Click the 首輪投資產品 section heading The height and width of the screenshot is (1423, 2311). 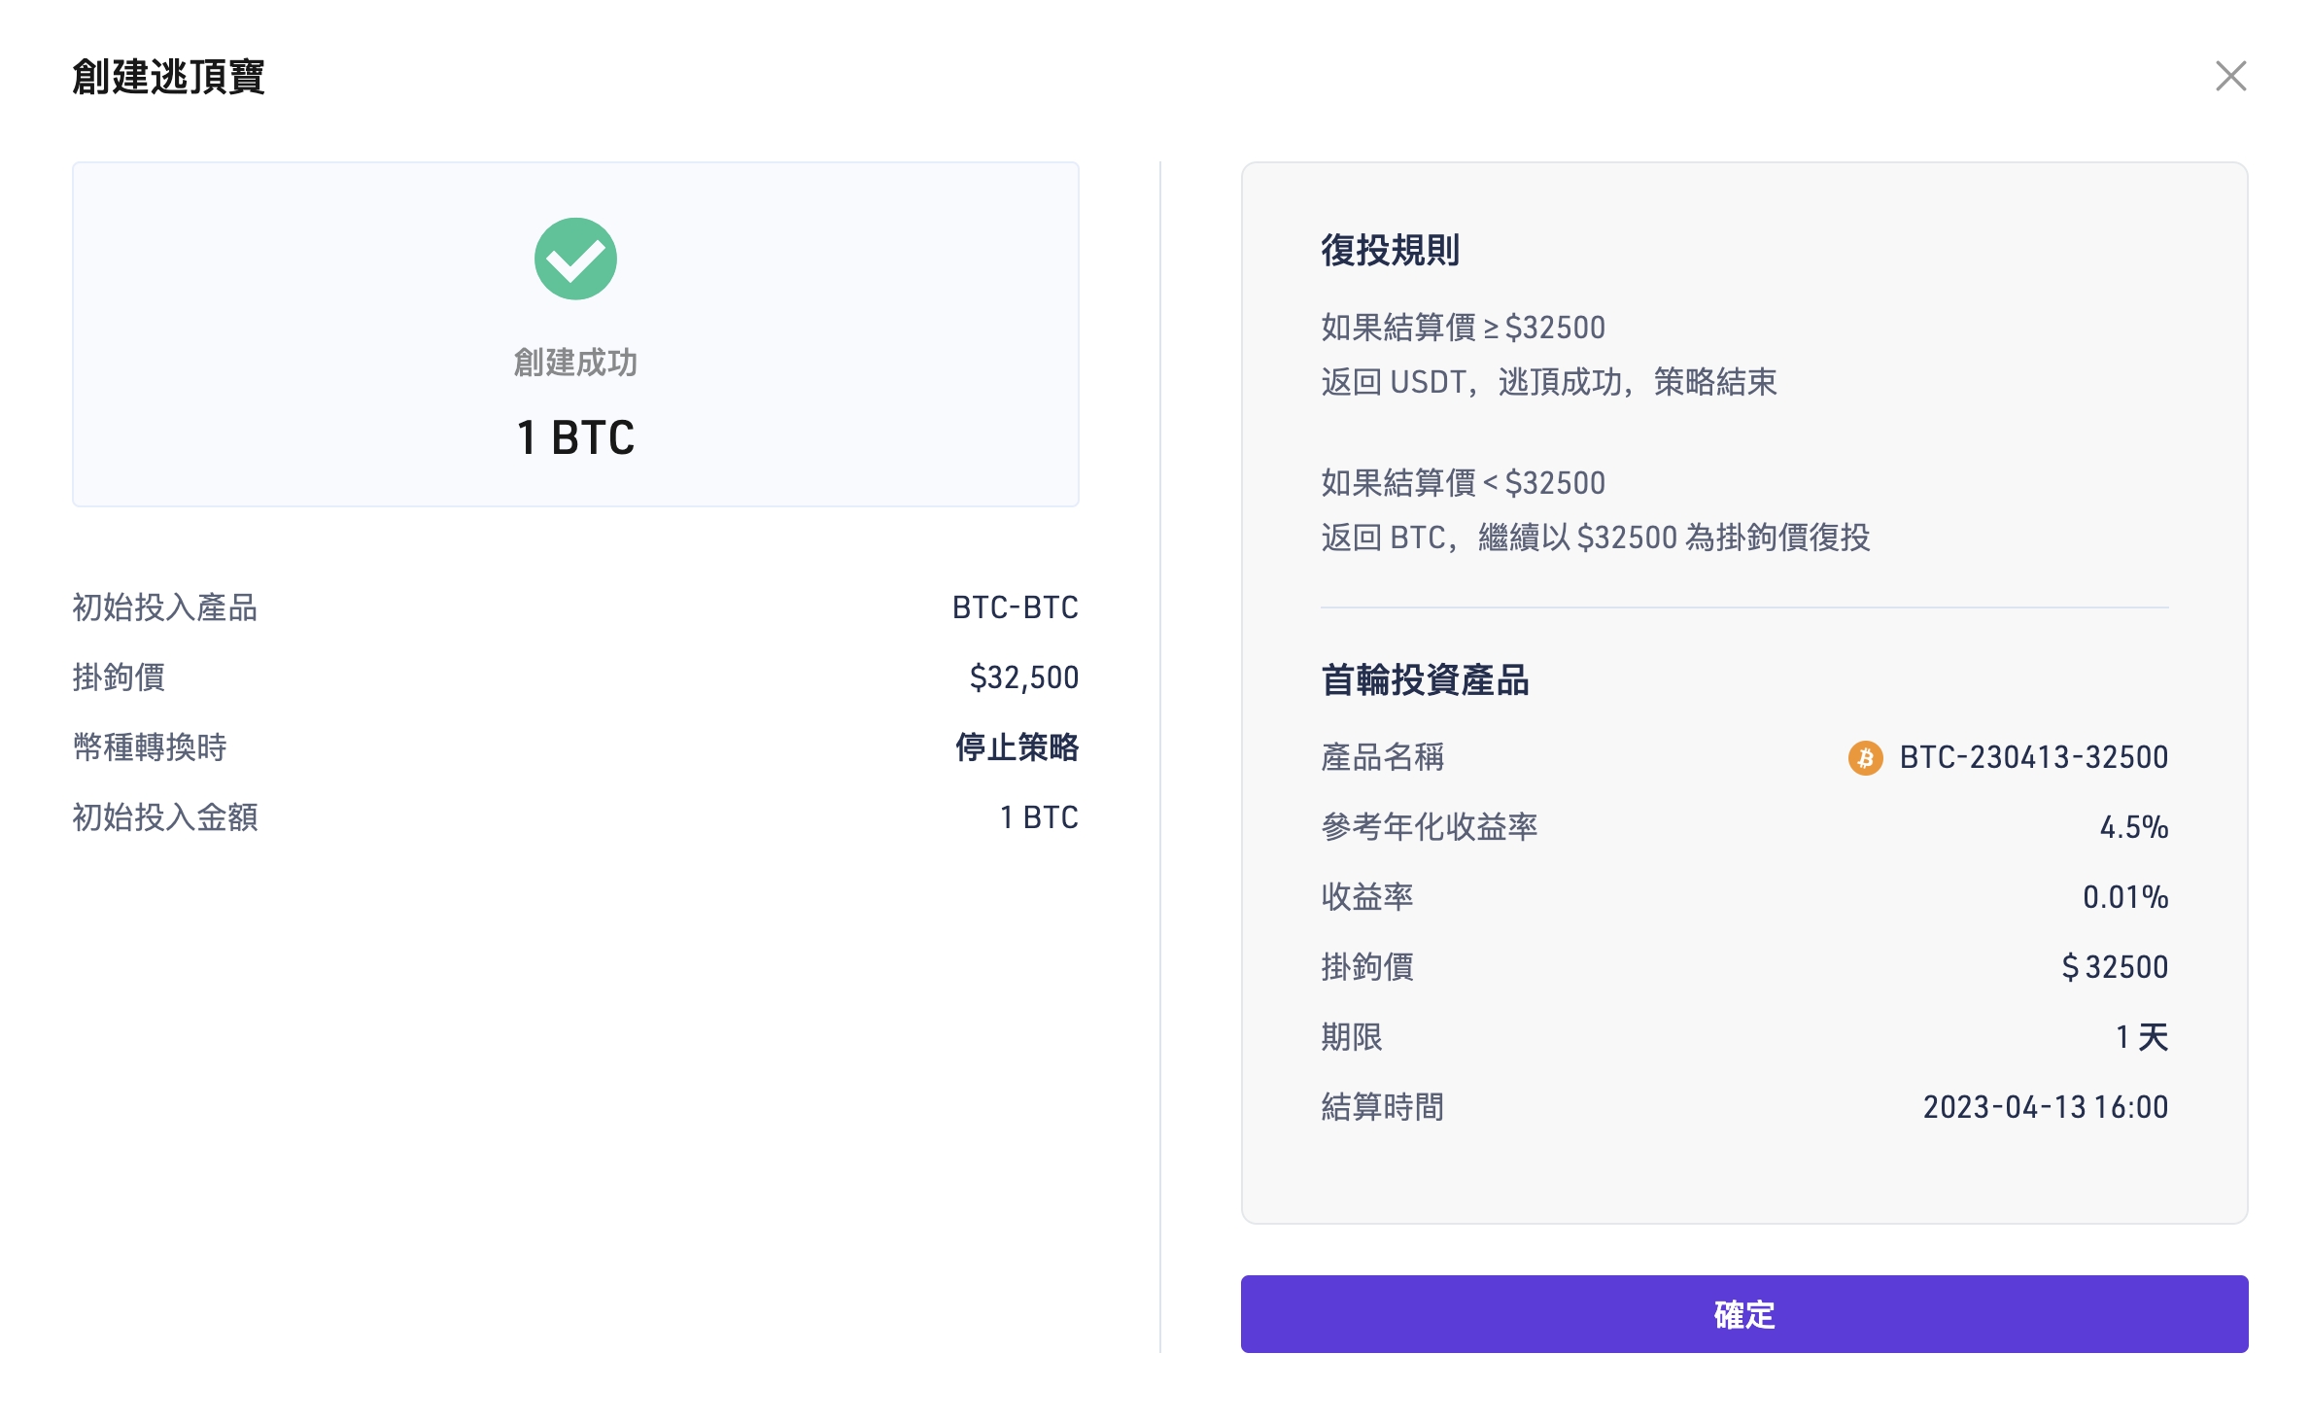tap(1425, 680)
